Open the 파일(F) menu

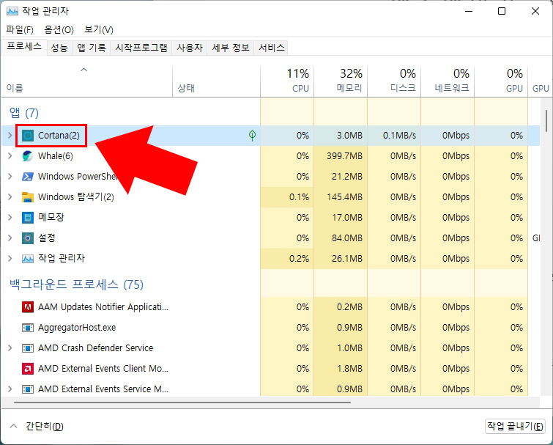(x=20, y=29)
